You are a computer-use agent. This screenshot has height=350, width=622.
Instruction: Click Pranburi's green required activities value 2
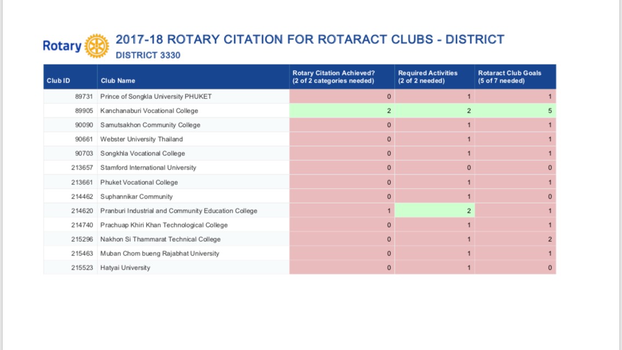469,211
